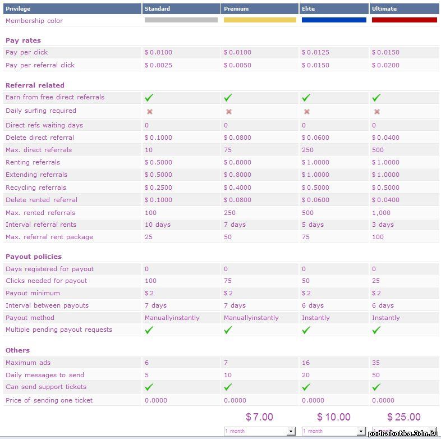Screen dimensions: 441x439
Task: Click Standard check for Multiple pending payout requests
Action: [149, 330]
